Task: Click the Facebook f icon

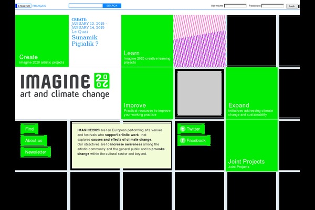Action: tap(183, 140)
